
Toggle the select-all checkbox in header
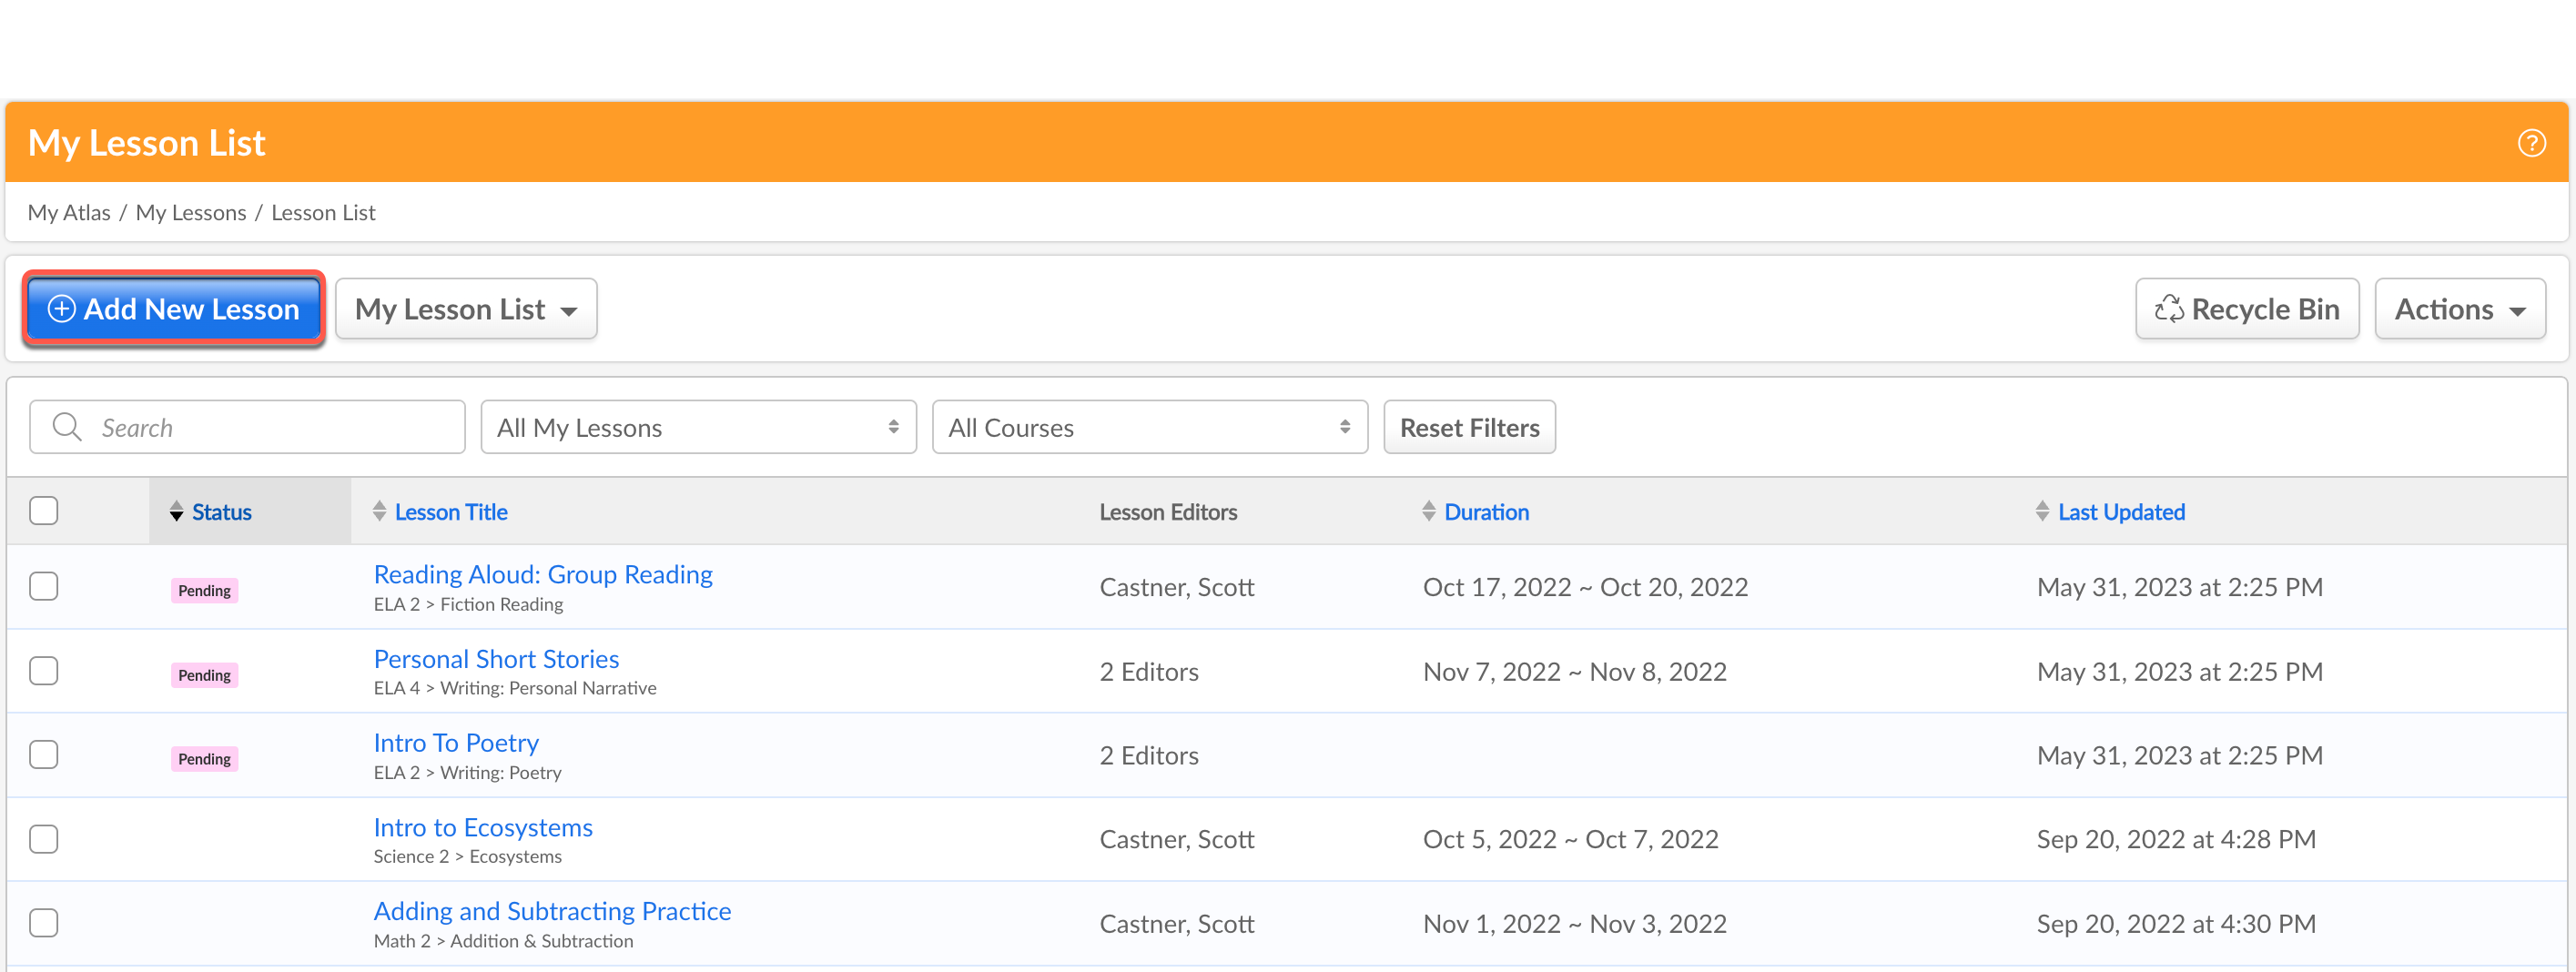[44, 511]
